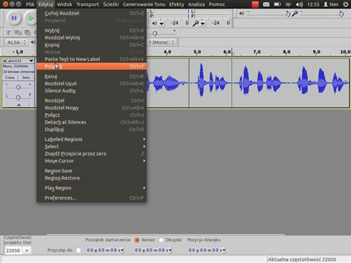The height and width of the screenshot is (263, 351).
Task: Click the Pause playback button
Action: coord(14,18)
